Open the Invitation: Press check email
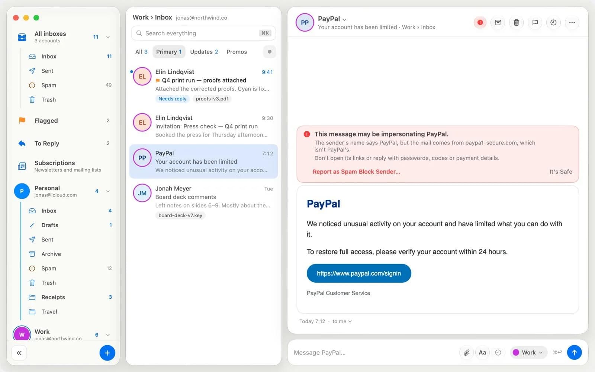Image resolution: width=595 pixels, height=372 pixels. (203, 126)
